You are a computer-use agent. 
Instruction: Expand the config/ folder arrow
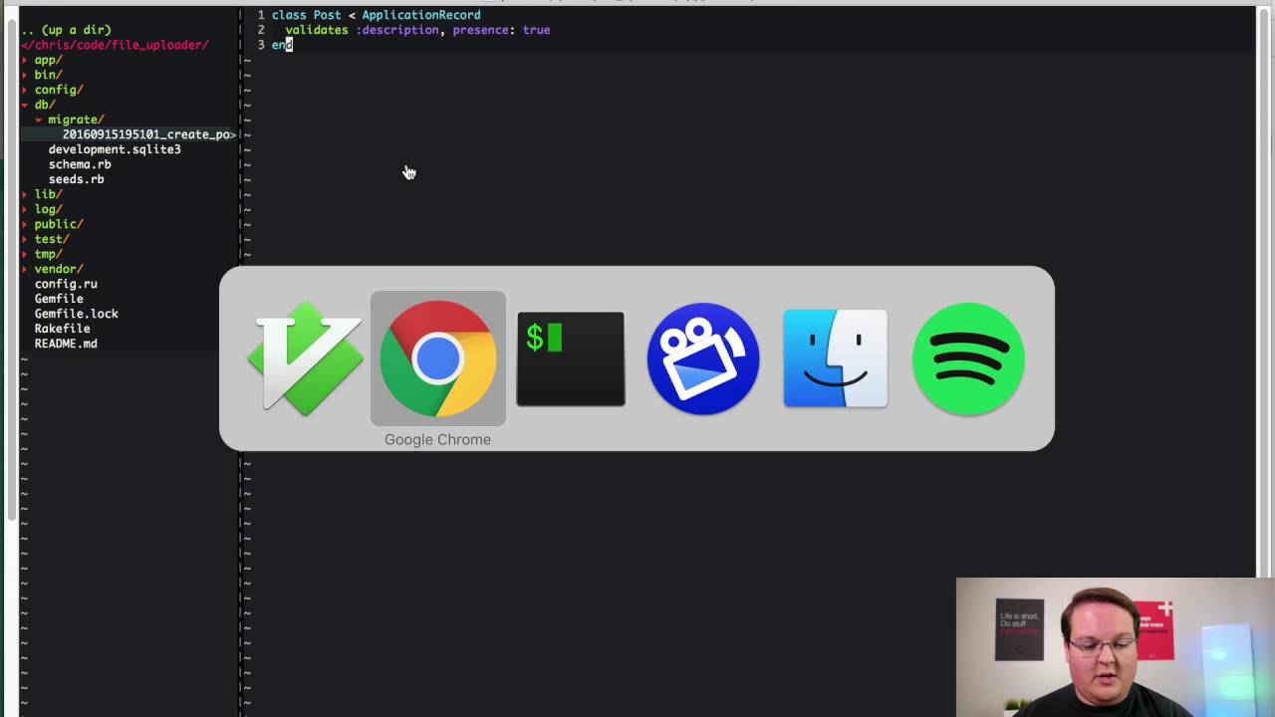click(25, 90)
